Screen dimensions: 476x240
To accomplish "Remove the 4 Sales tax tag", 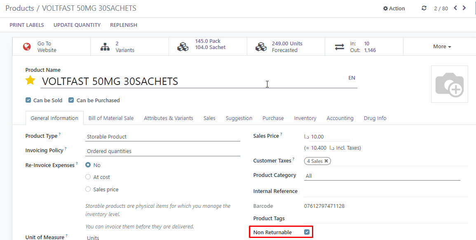I will pyautogui.click(x=326, y=161).
